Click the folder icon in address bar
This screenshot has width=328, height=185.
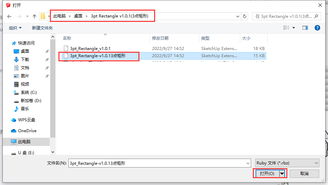point(43,16)
